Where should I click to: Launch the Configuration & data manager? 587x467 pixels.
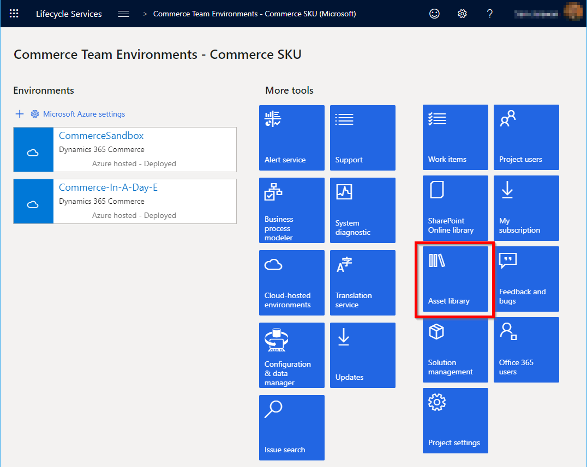coord(292,355)
